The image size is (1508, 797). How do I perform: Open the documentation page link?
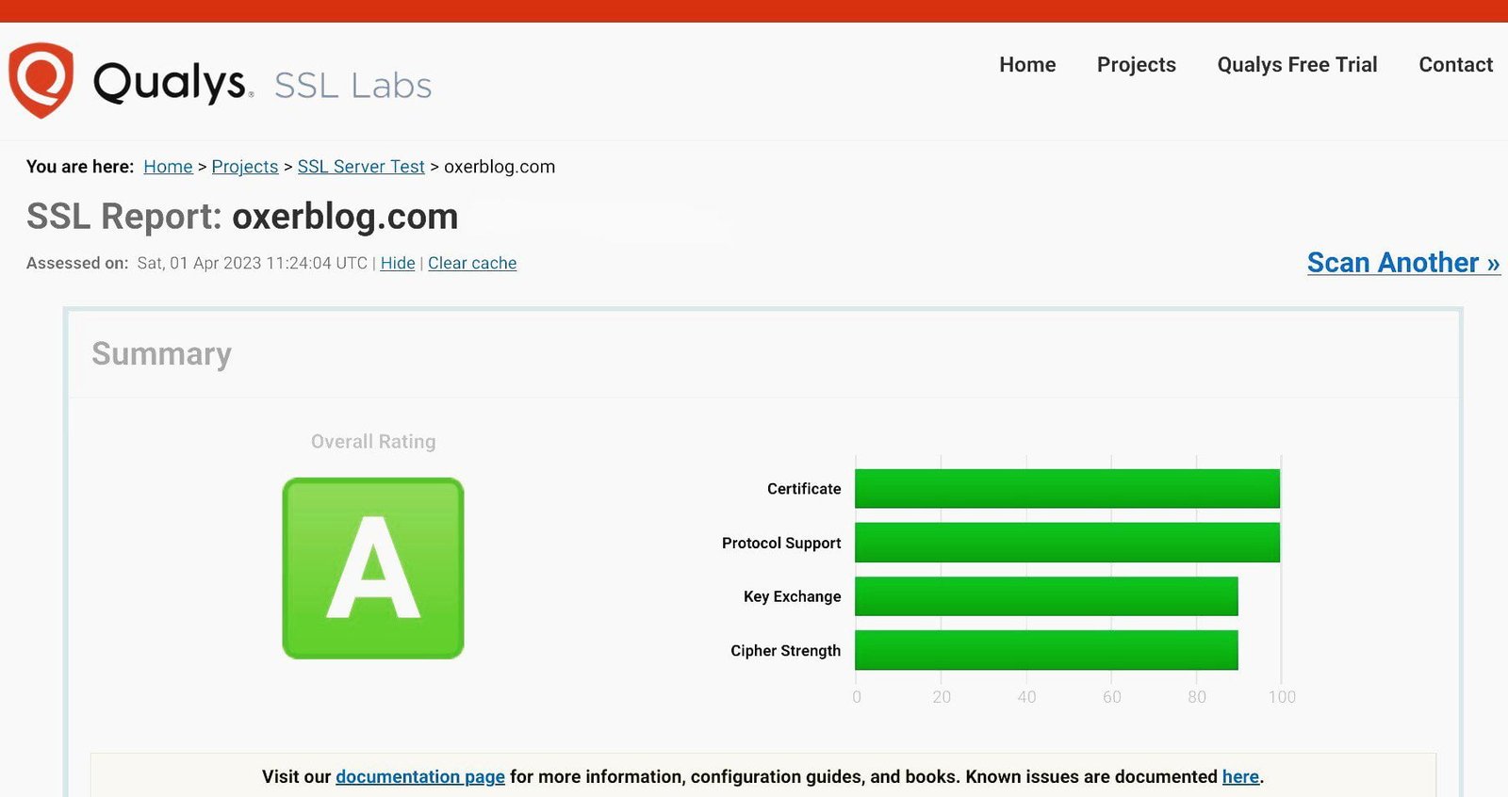click(420, 776)
